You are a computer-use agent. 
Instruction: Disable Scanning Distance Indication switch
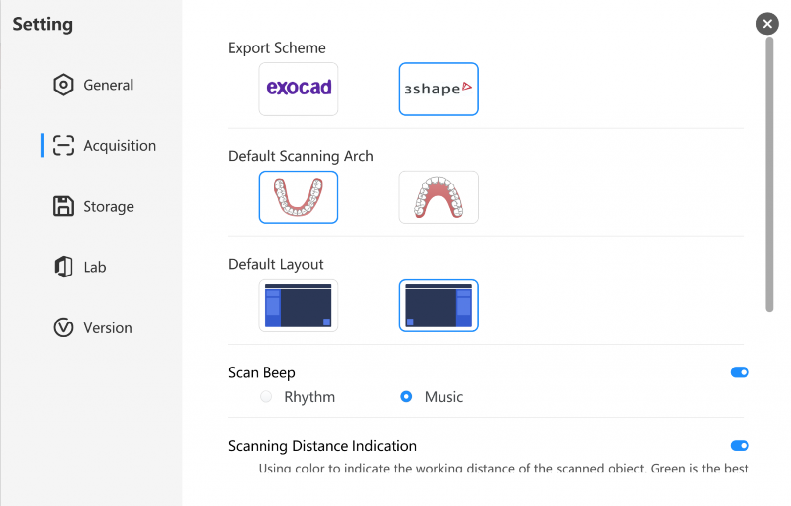point(740,446)
